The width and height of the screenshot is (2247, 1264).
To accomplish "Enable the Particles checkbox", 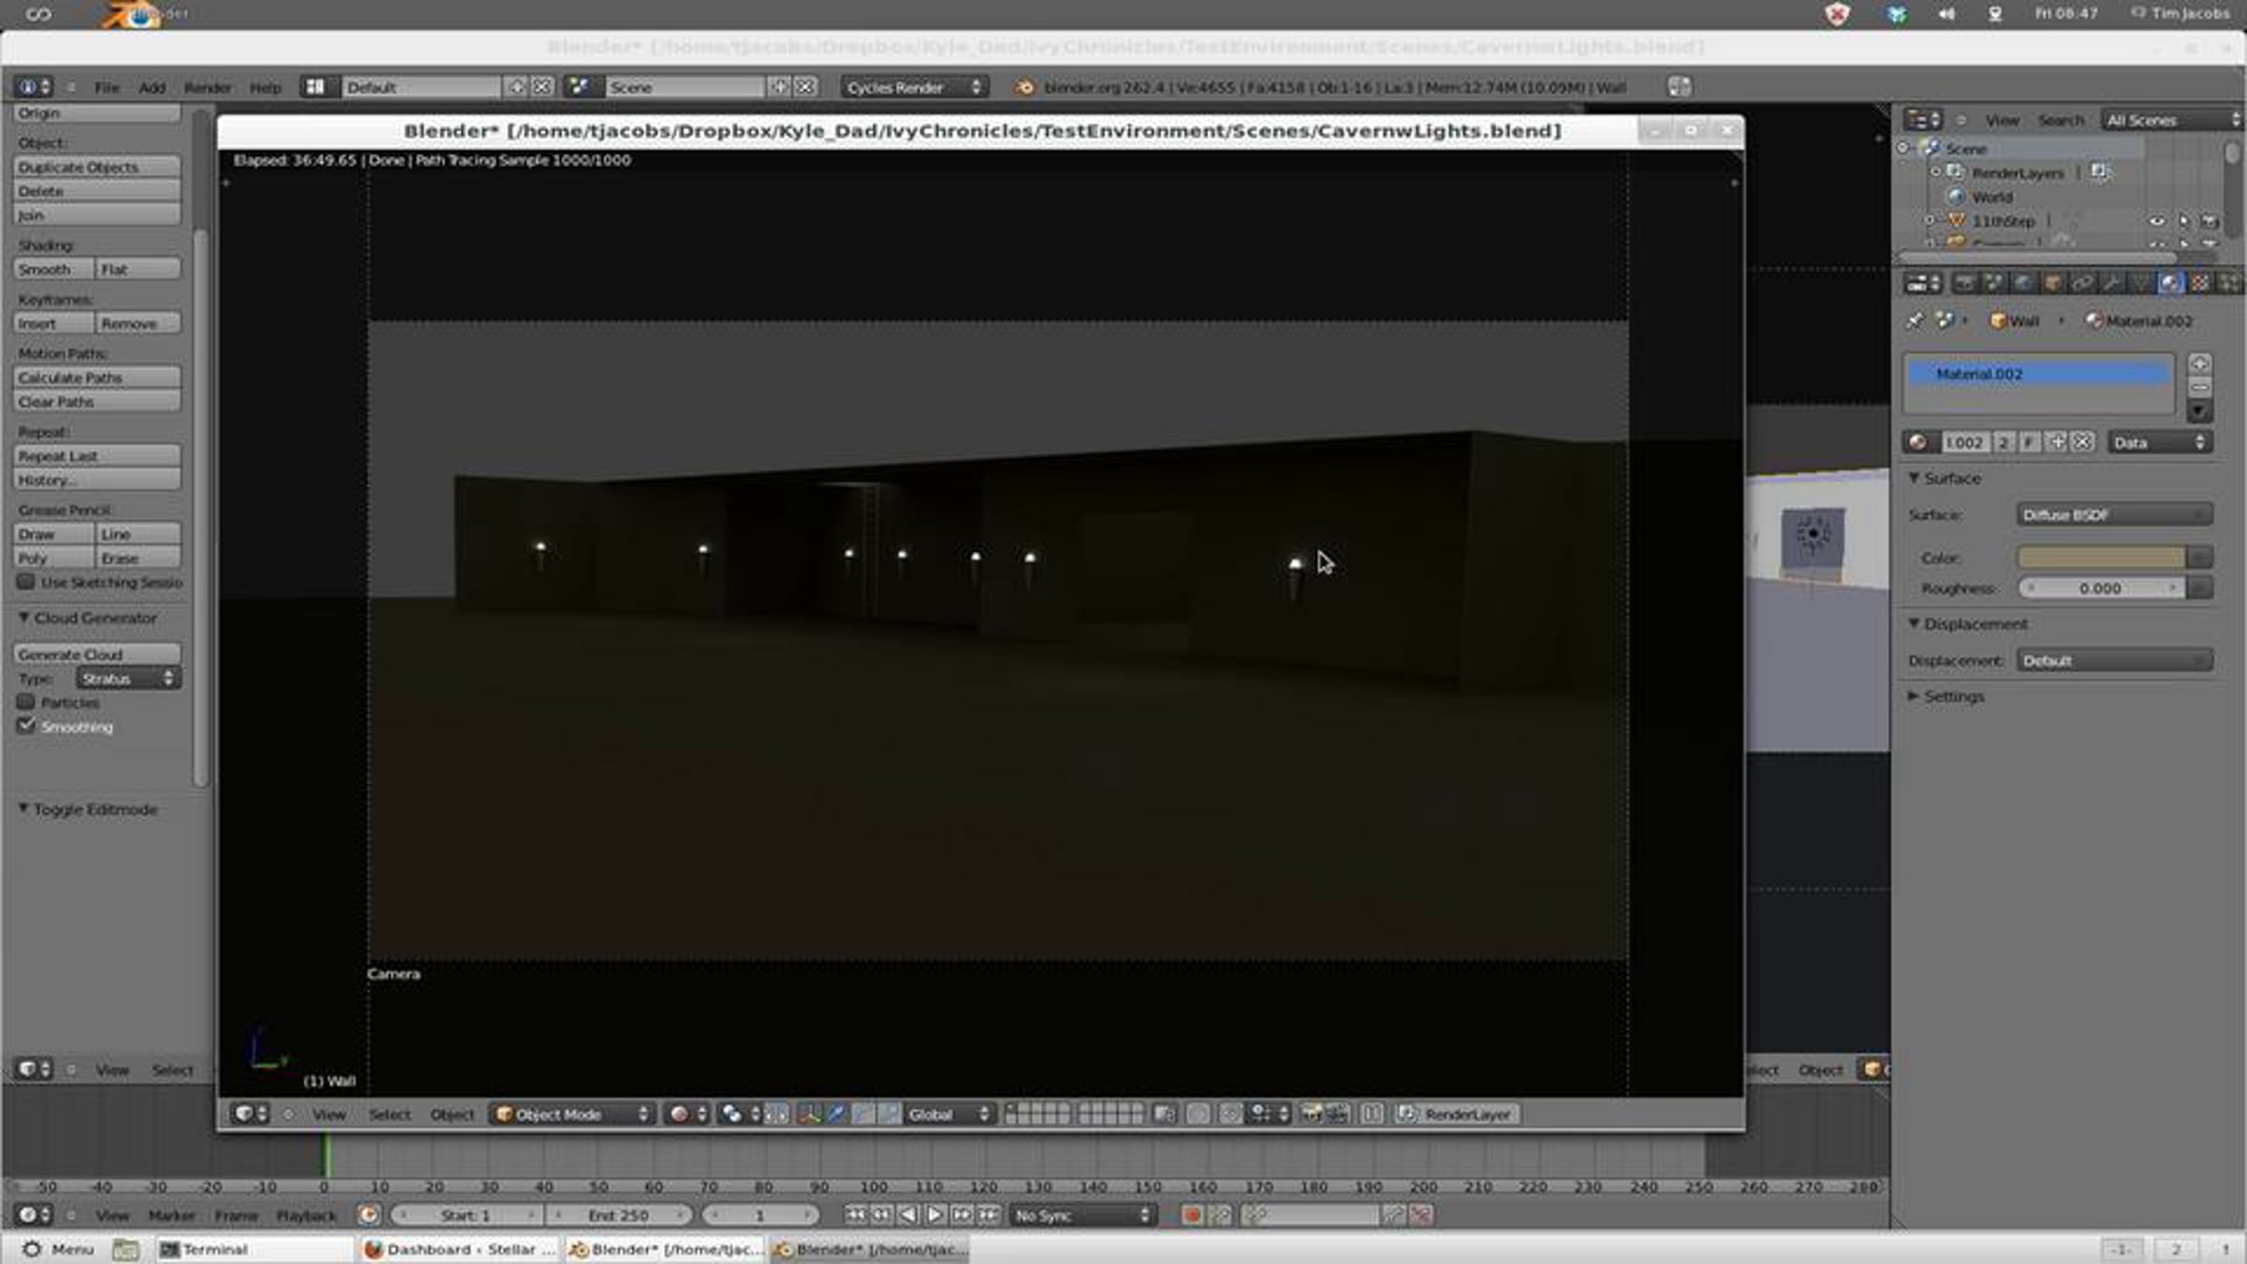I will click(26, 702).
